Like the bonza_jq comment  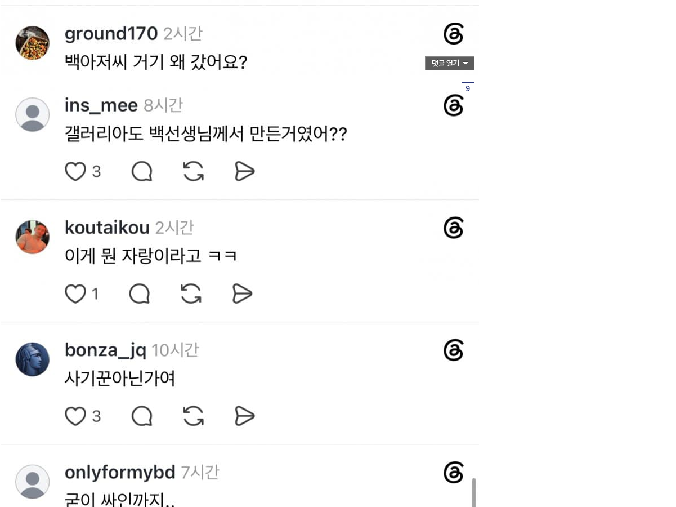[x=75, y=416]
